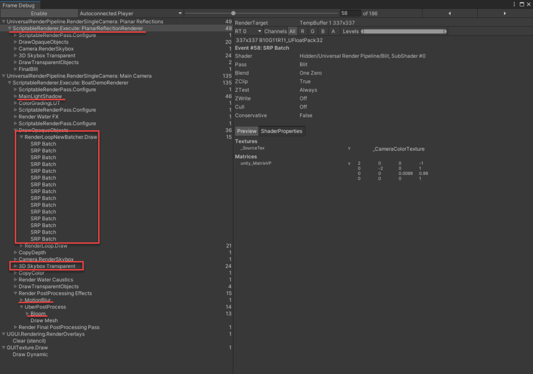The image size is (533, 374).
Task: Toggle the B channel button
Action: pyautogui.click(x=323, y=32)
